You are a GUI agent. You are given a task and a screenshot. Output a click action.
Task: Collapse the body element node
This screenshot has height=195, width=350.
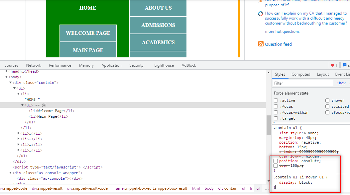click(x=6, y=77)
